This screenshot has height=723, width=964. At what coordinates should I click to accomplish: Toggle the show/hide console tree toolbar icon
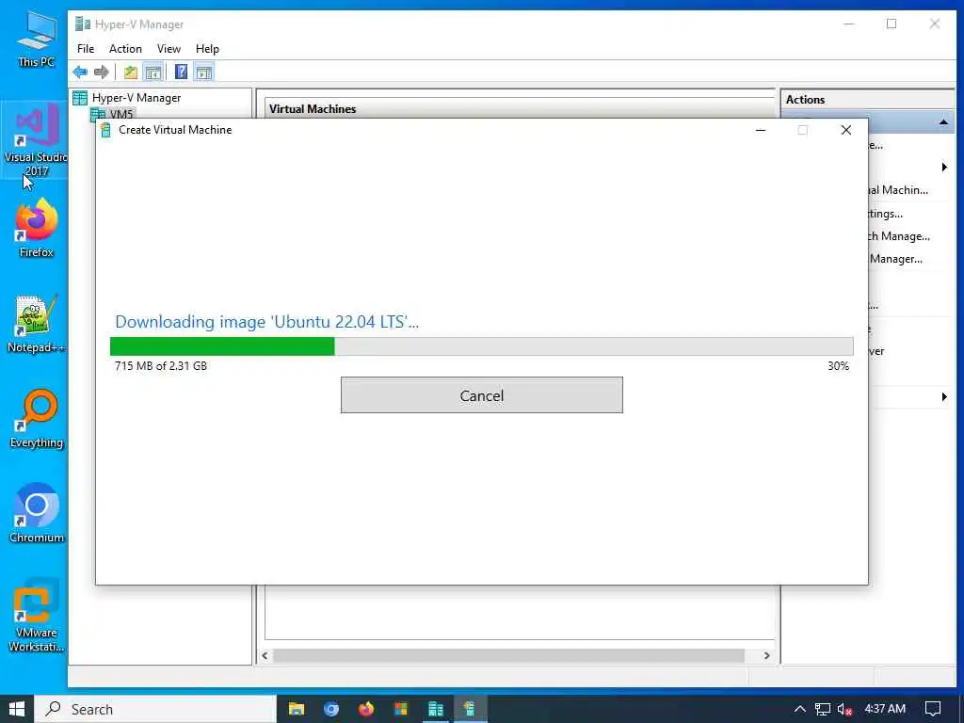tap(153, 72)
